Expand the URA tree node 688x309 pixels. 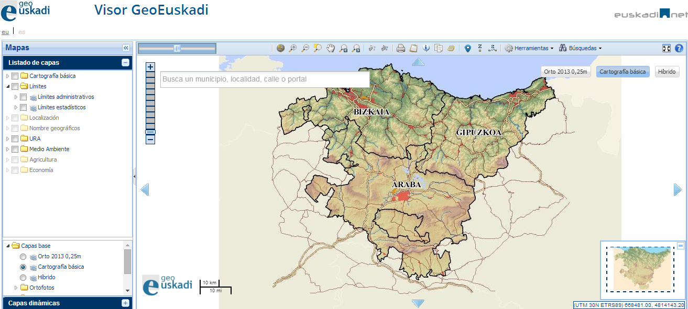click(7, 139)
